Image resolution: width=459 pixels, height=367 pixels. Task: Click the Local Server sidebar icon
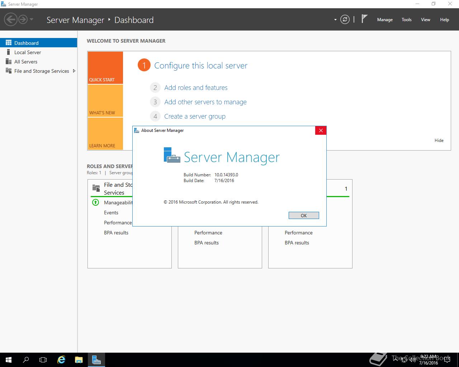(9, 52)
